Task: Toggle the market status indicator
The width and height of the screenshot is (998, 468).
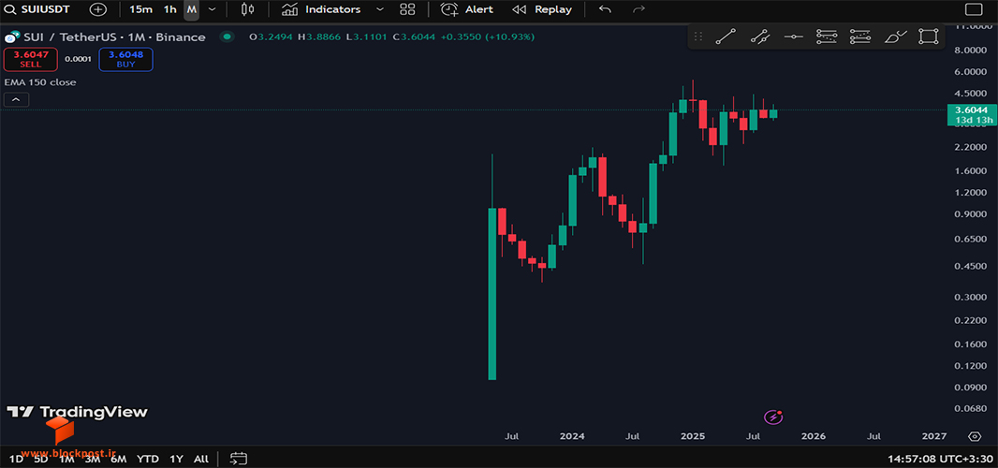Action: [x=227, y=37]
